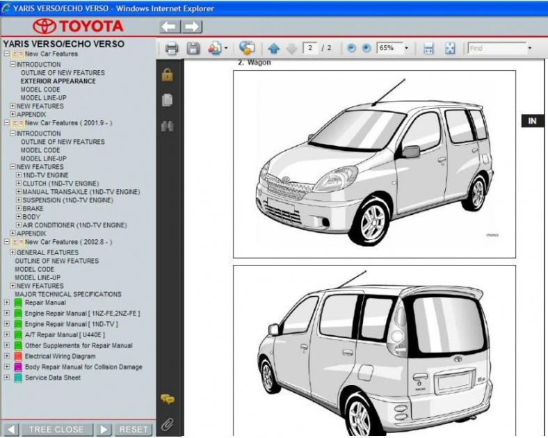Print the document with printer icon
The width and height of the screenshot is (548, 438).
172,49
